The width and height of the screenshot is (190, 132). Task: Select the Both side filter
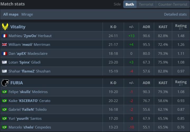tap(130, 4)
